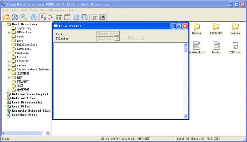Screen dimensions: 247x142
Task: Expand the Nicole folder in tree
Action: coord(9,57)
